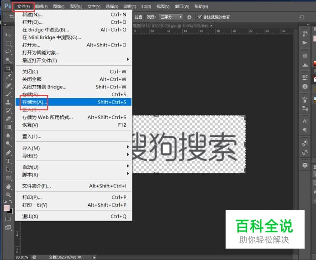316x260 pixels.
Task: Select the Gradient tool
Action: pyautogui.click(x=8, y=127)
